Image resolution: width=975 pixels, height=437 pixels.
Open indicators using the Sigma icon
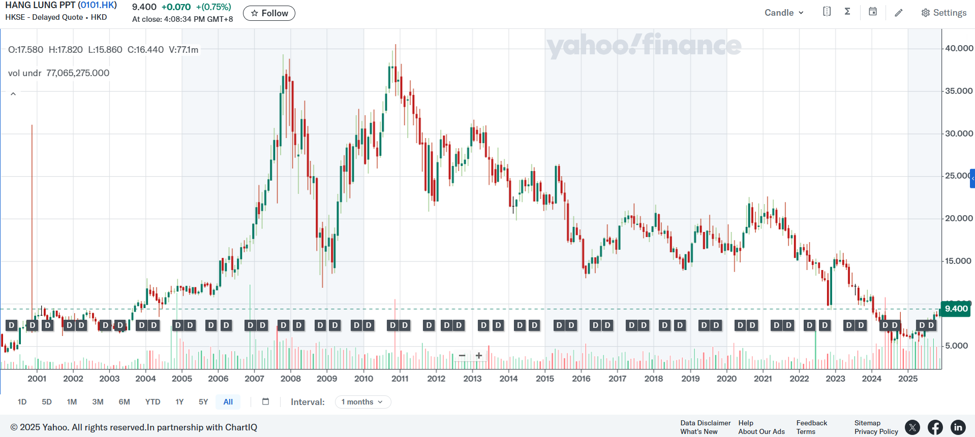[847, 11]
